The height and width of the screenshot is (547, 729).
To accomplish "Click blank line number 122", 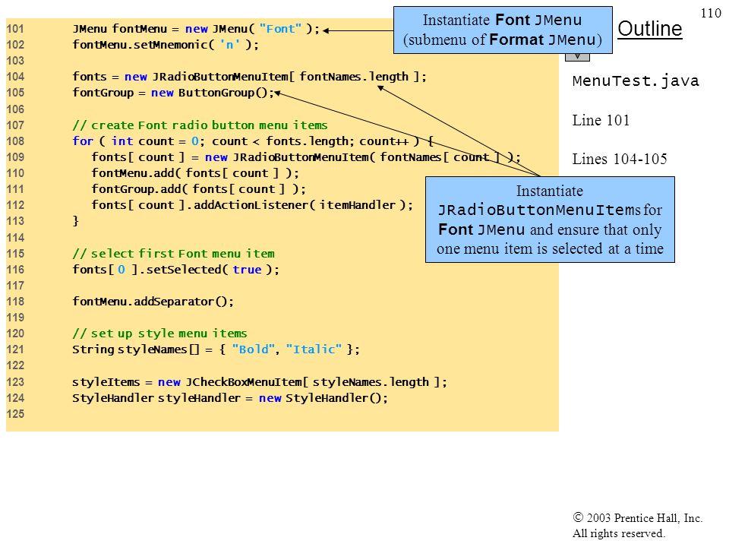I will point(15,365).
